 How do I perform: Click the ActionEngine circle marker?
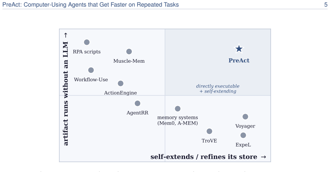click(x=121, y=83)
